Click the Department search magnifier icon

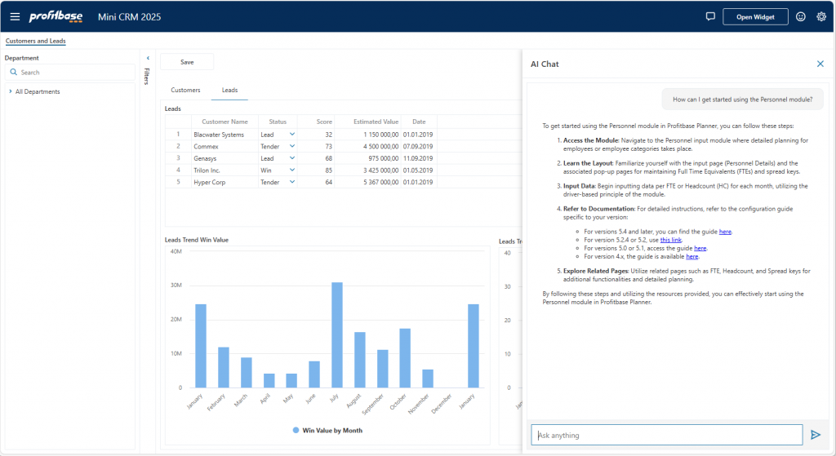pyautogui.click(x=14, y=73)
